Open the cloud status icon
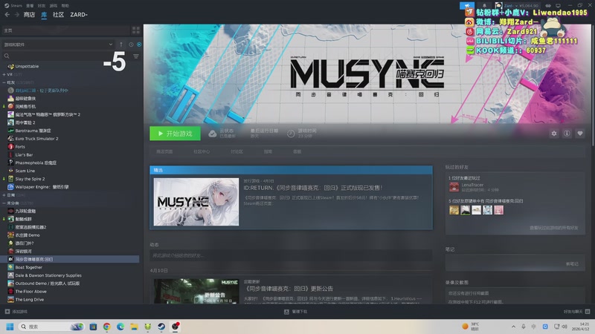595x334 pixels. [213, 134]
